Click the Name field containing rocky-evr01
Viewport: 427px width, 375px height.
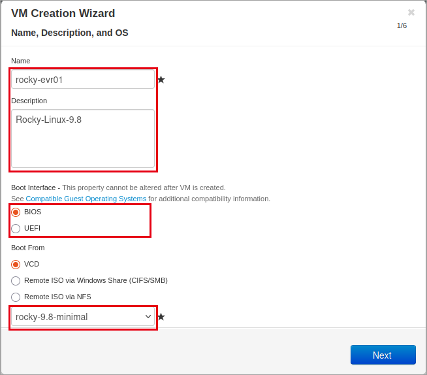[x=83, y=79]
